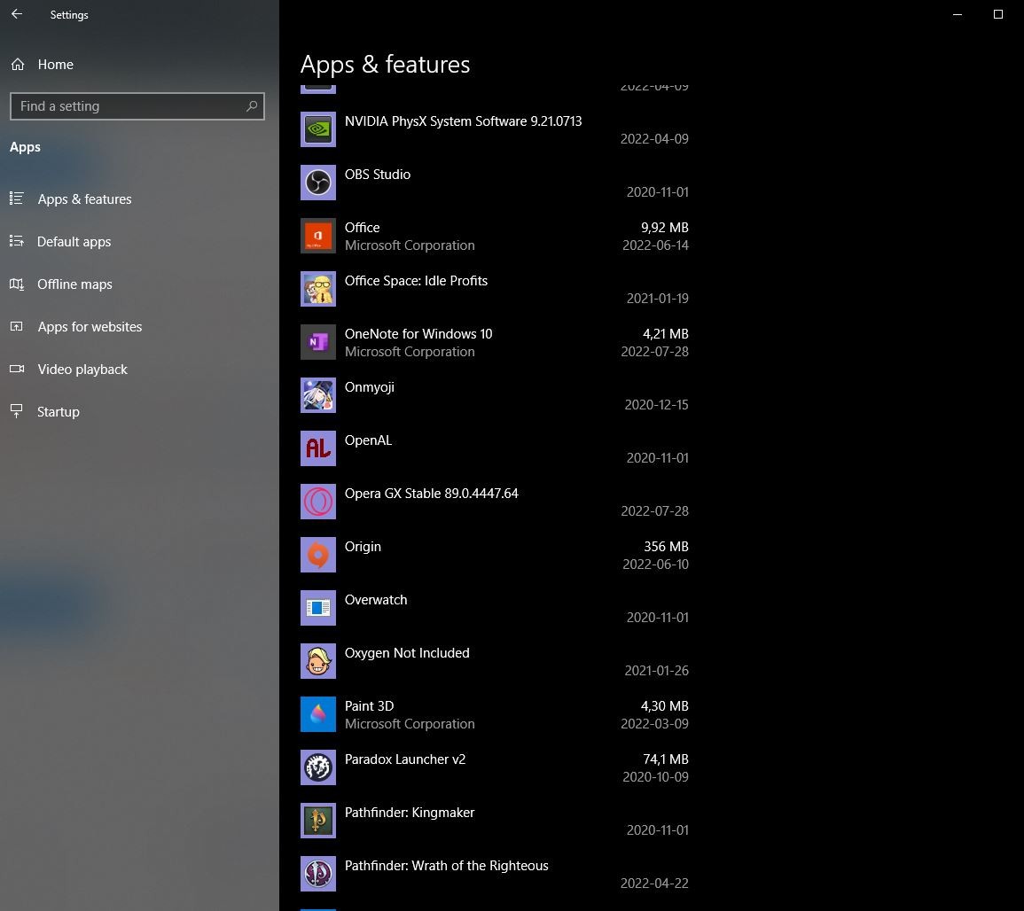The height and width of the screenshot is (911, 1024).
Task: Select the OBS Studio list entry
Action: [378, 175]
